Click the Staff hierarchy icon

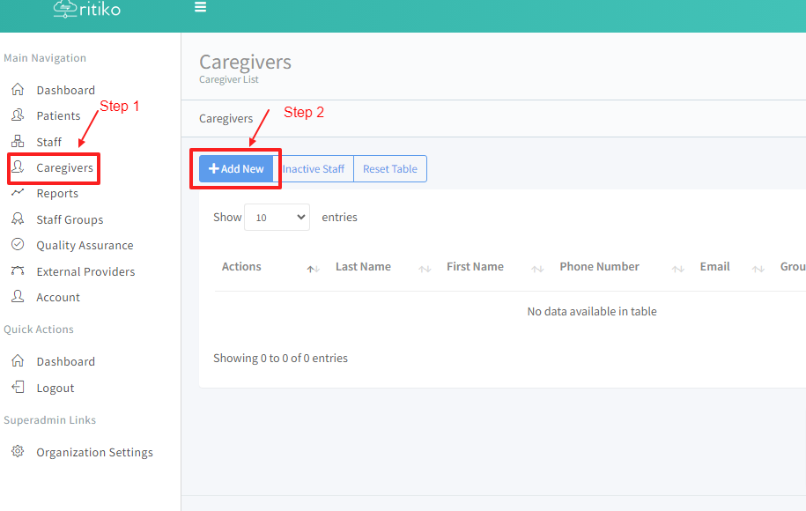point(18,142)
